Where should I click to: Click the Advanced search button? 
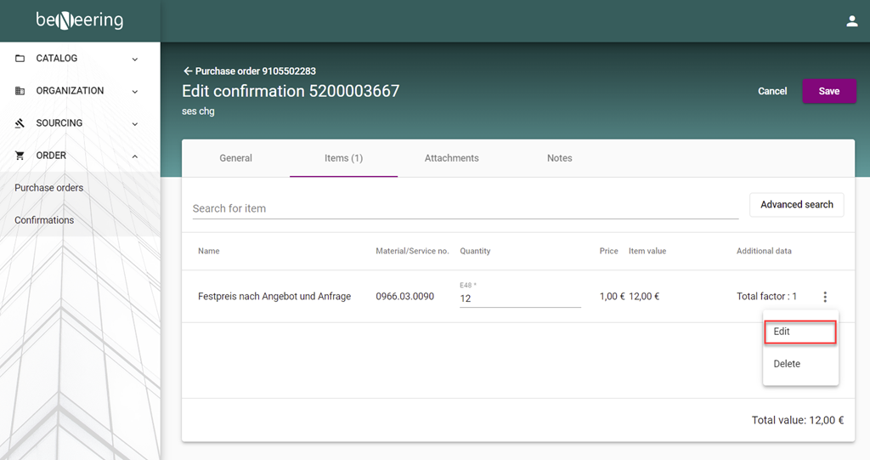(x=796, y=205)
